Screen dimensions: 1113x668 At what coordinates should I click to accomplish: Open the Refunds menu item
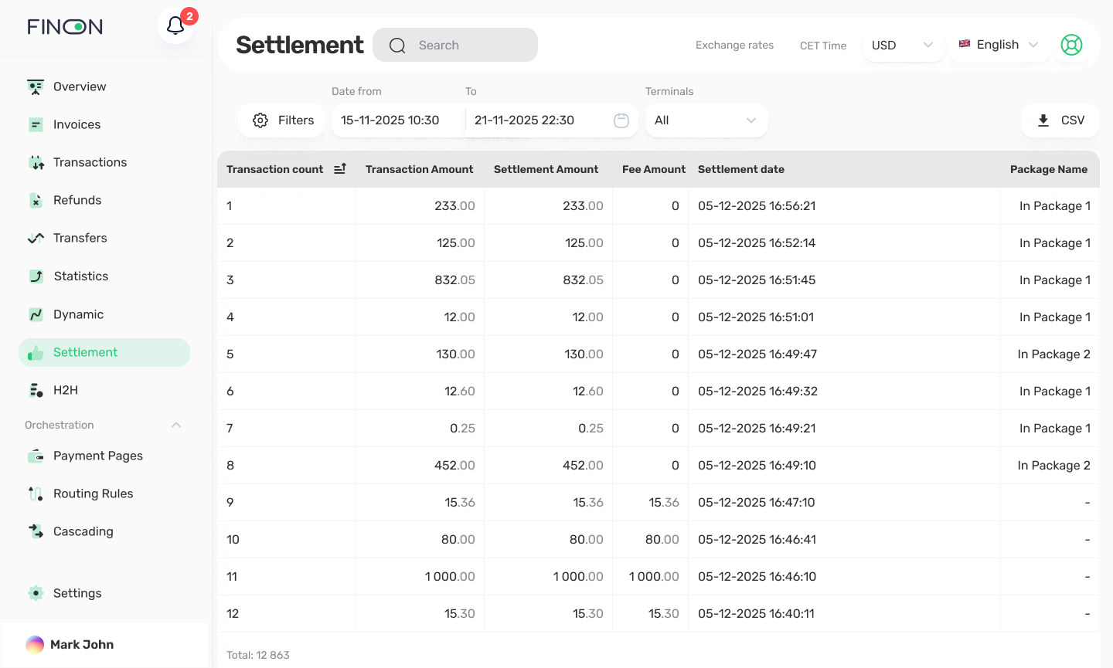pos(77,200)
